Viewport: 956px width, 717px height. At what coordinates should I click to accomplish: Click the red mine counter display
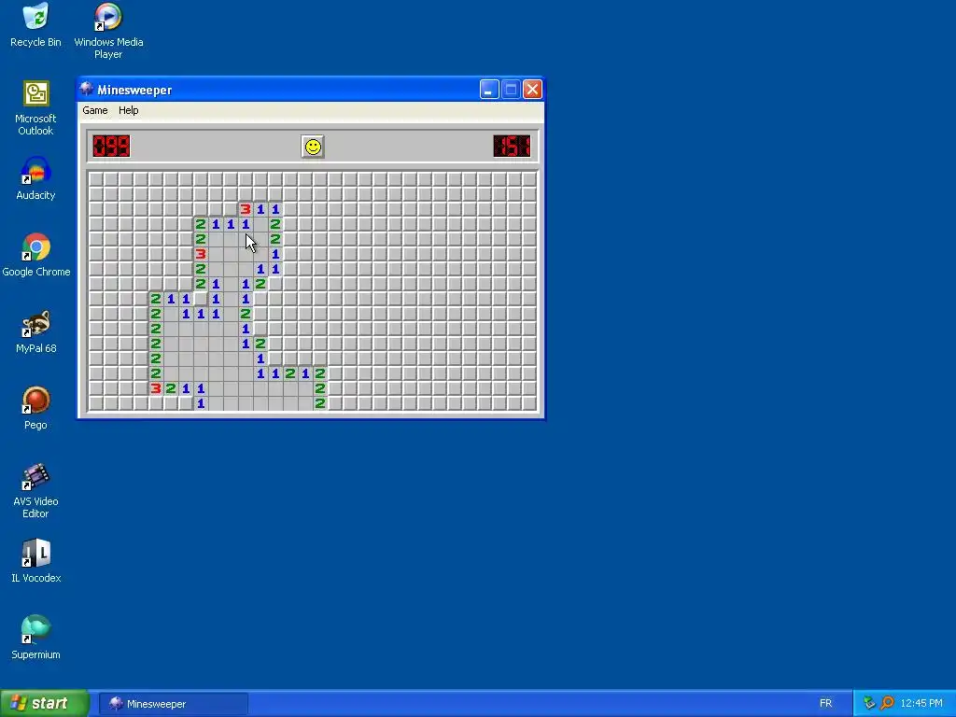(112, 147)
